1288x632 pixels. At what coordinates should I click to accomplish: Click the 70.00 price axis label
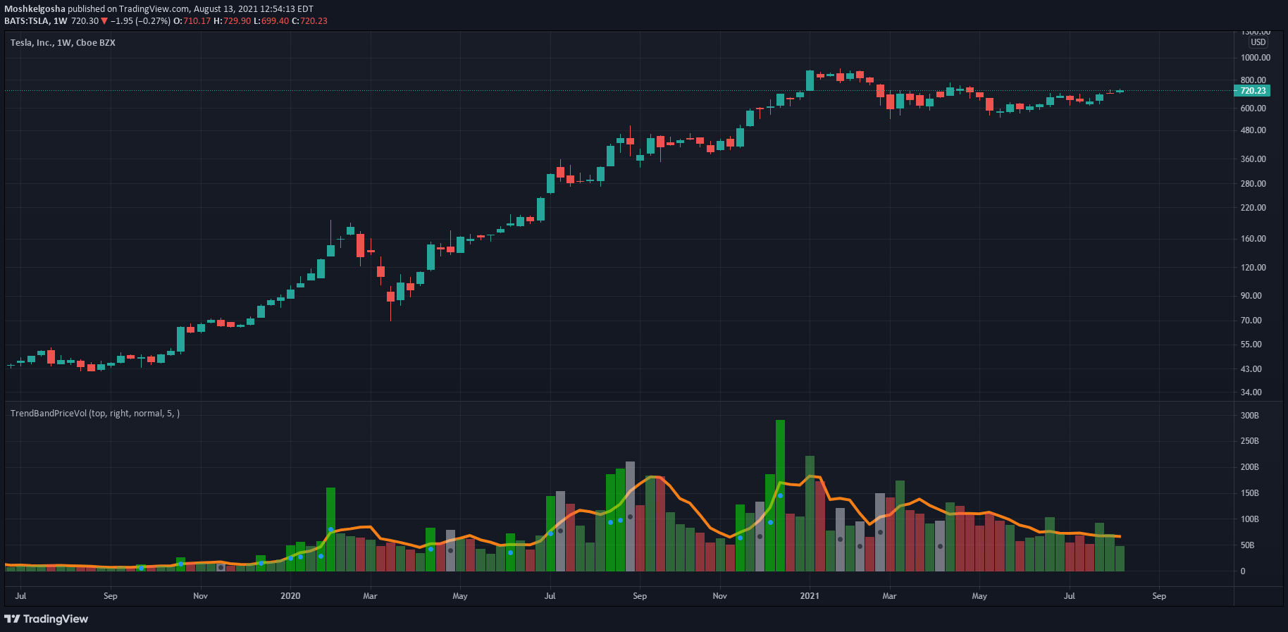(1251, 321)
